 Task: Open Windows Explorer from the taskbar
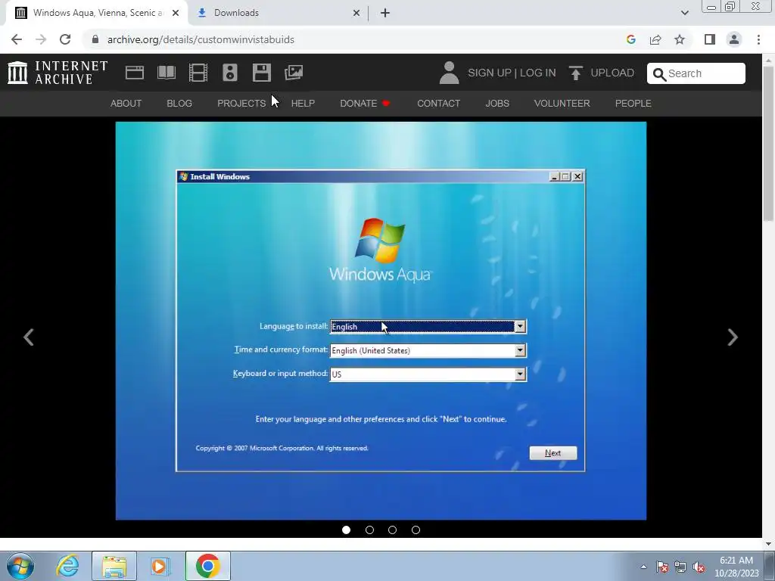(x=114, y=566)
